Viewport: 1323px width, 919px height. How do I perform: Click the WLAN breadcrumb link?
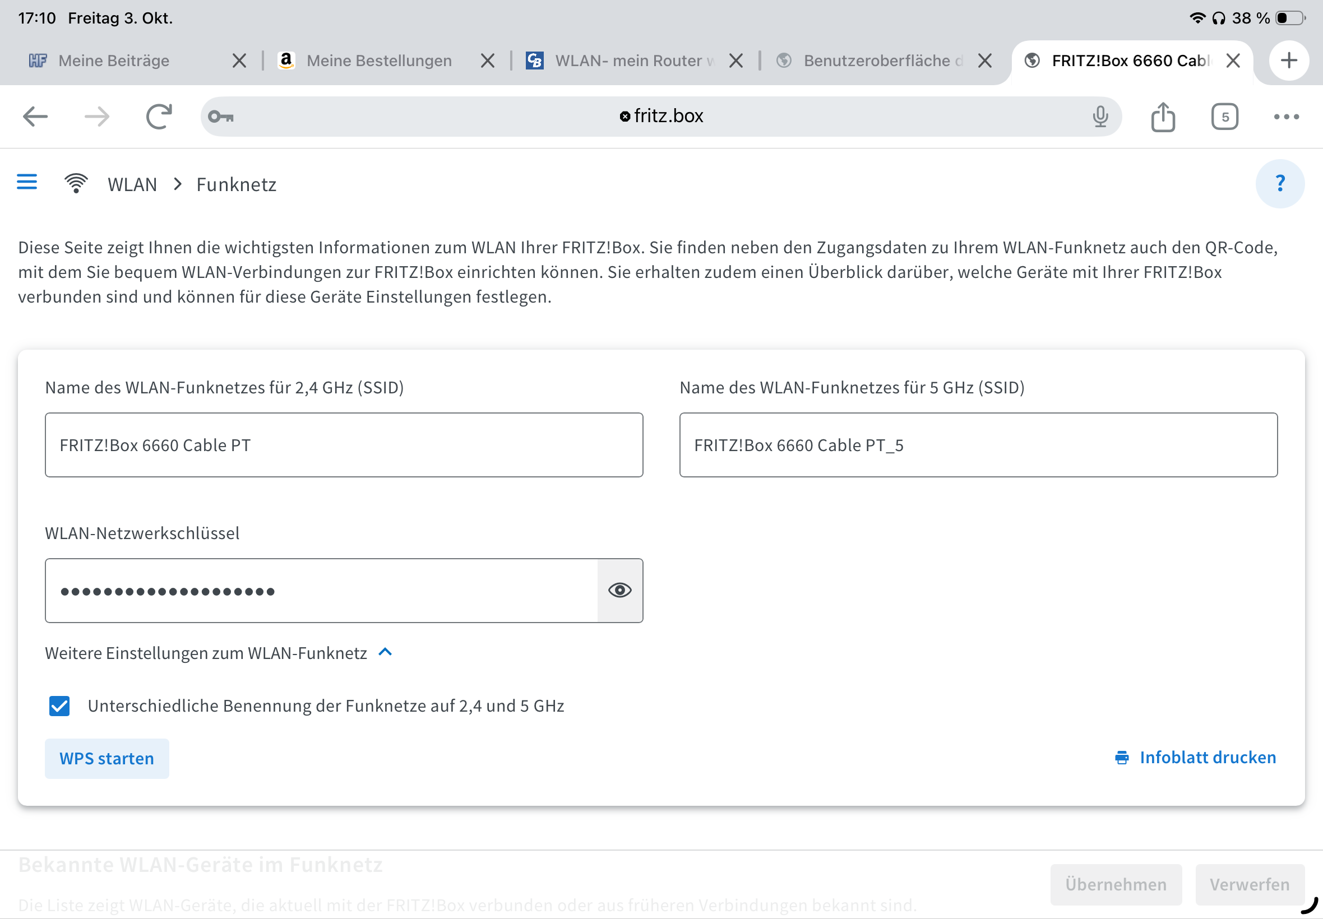click(132, 184)
